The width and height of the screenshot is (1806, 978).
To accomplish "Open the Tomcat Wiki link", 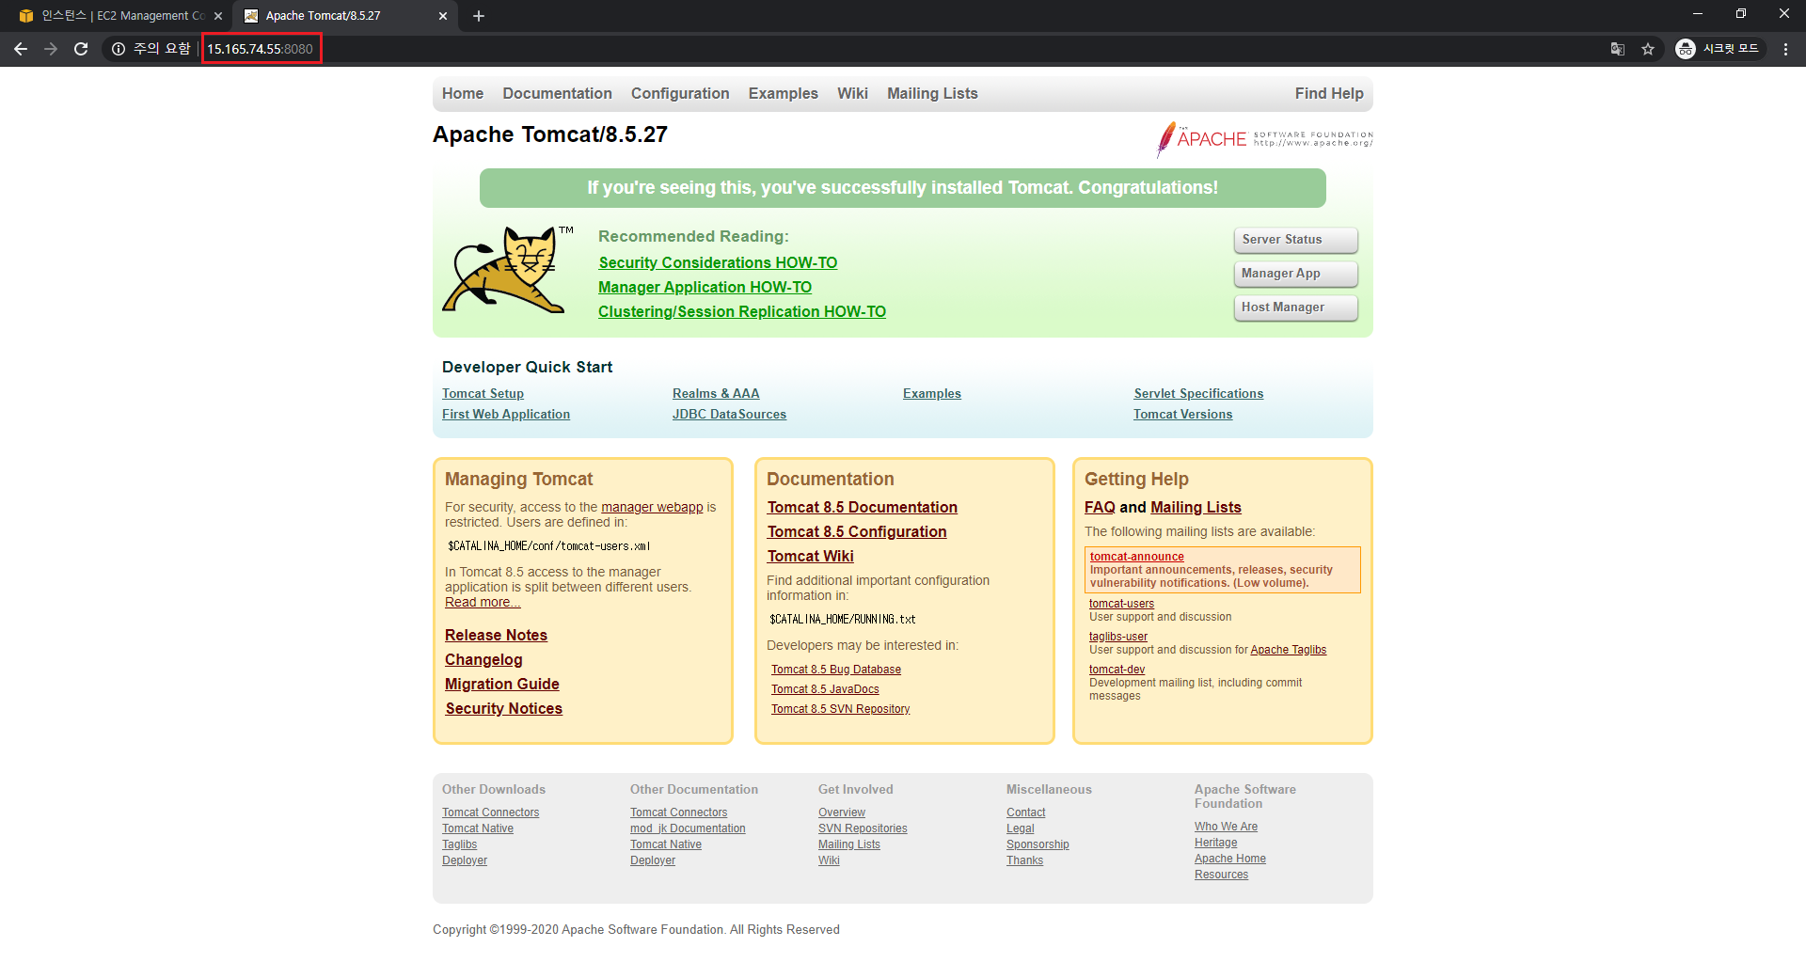I will pos(810,557).
